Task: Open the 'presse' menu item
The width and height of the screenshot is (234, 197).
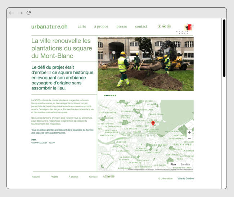Action: pyautogui.click(x=122, y=26)
